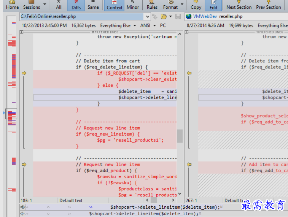Click left pane scroll down arrow
The image size is (288, 217).
click(x=180, y=194)
